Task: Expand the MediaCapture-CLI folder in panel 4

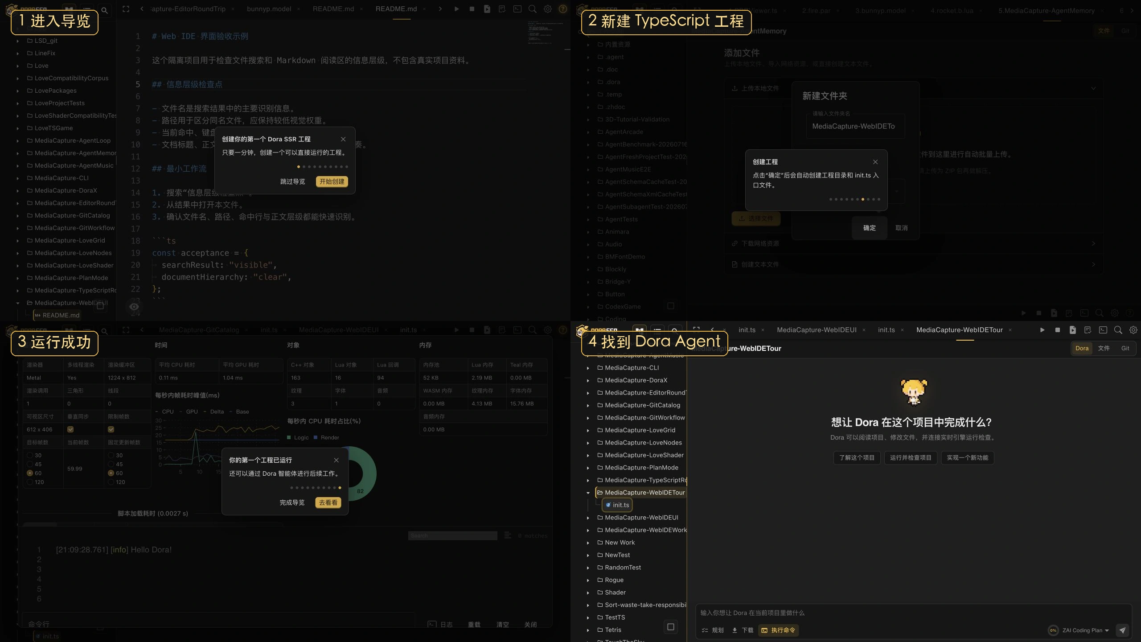Action: 588,368
